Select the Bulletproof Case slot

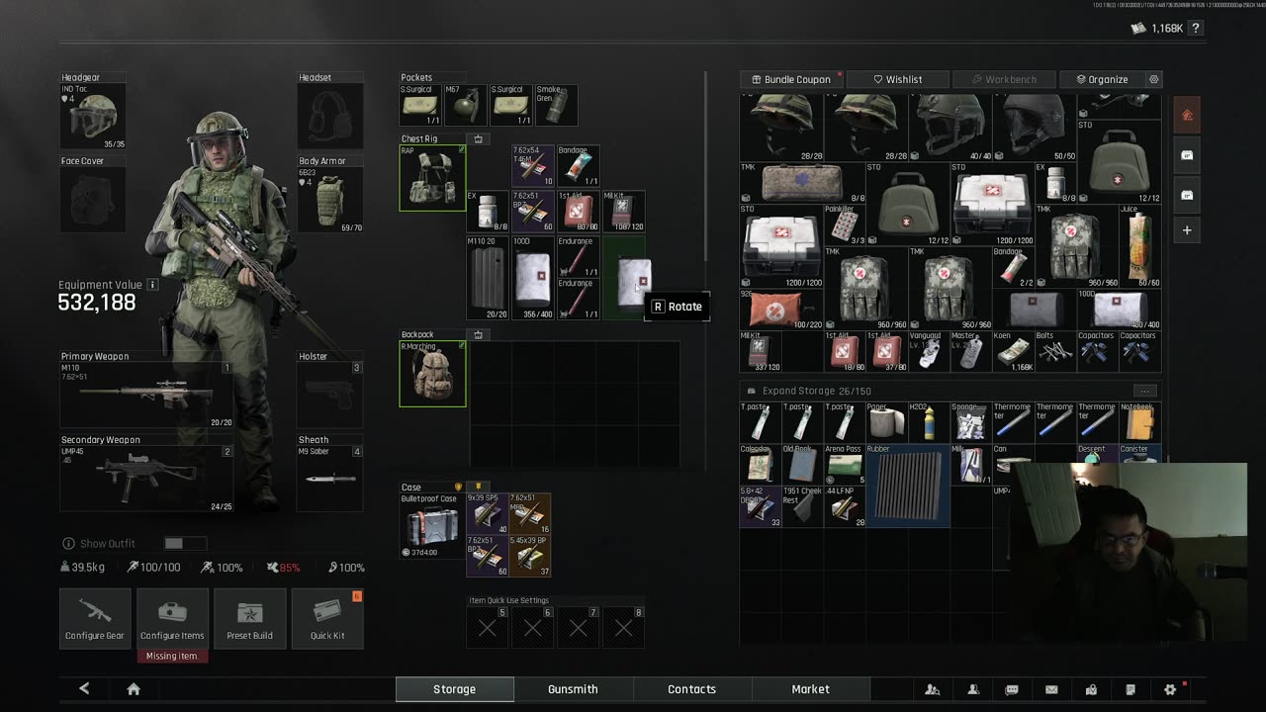tap(432, 526)
